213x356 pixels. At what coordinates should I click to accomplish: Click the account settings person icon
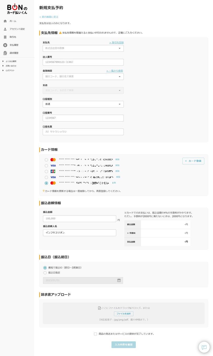click(5, 29)
